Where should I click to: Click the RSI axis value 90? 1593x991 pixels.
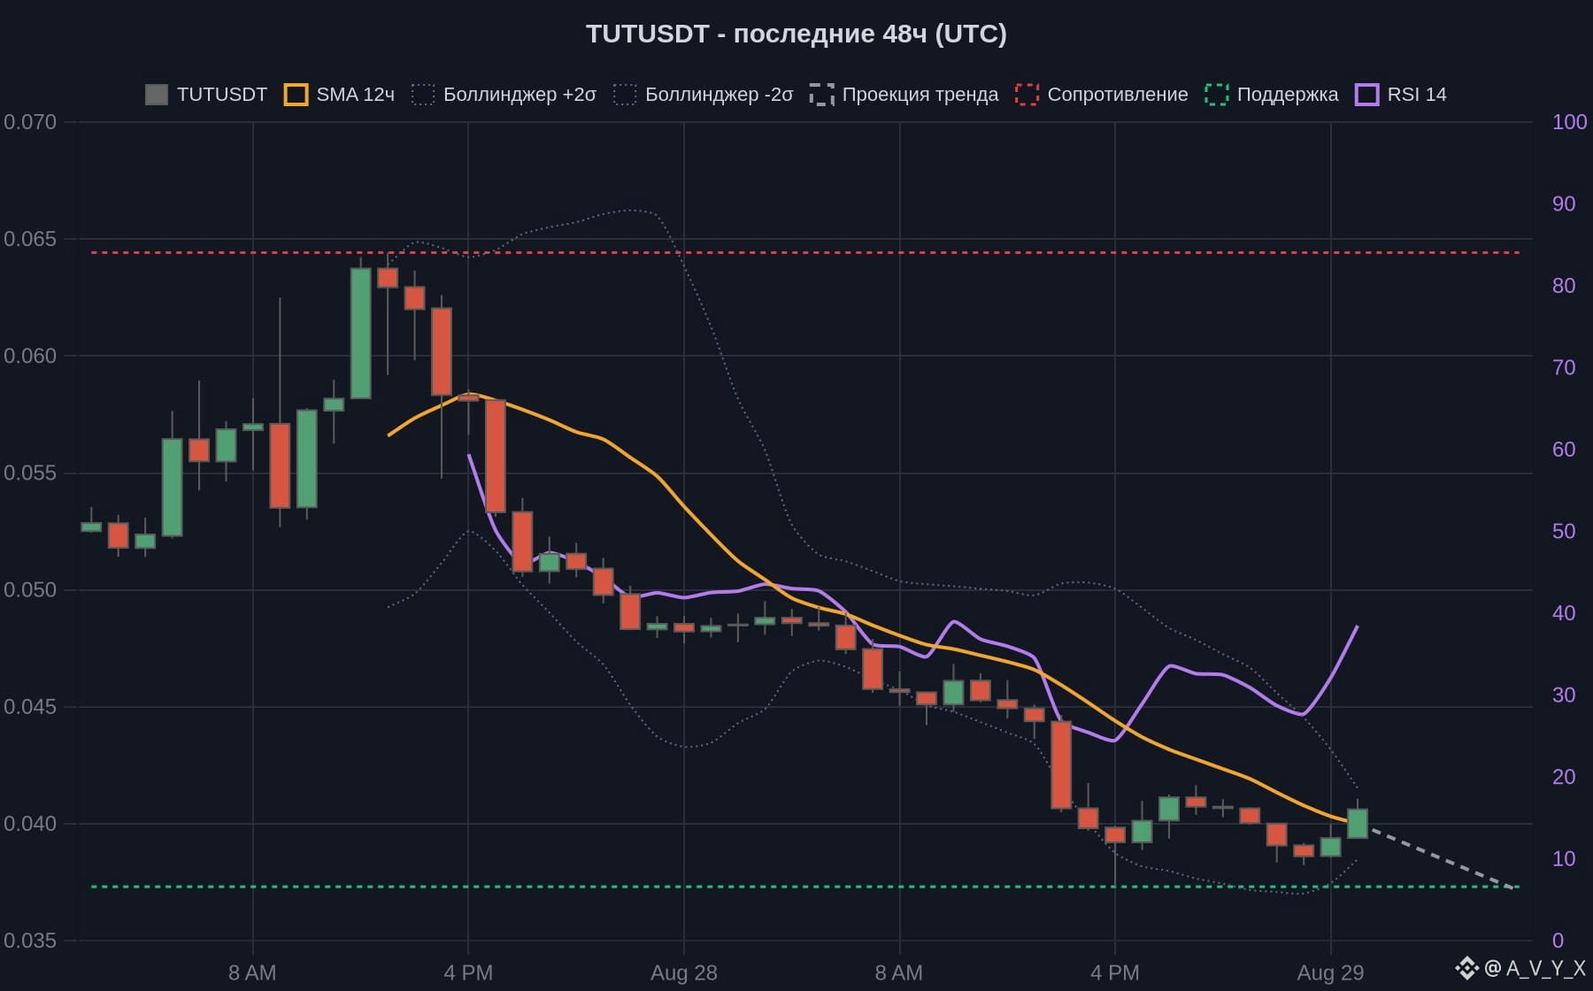coord(1564,204)
